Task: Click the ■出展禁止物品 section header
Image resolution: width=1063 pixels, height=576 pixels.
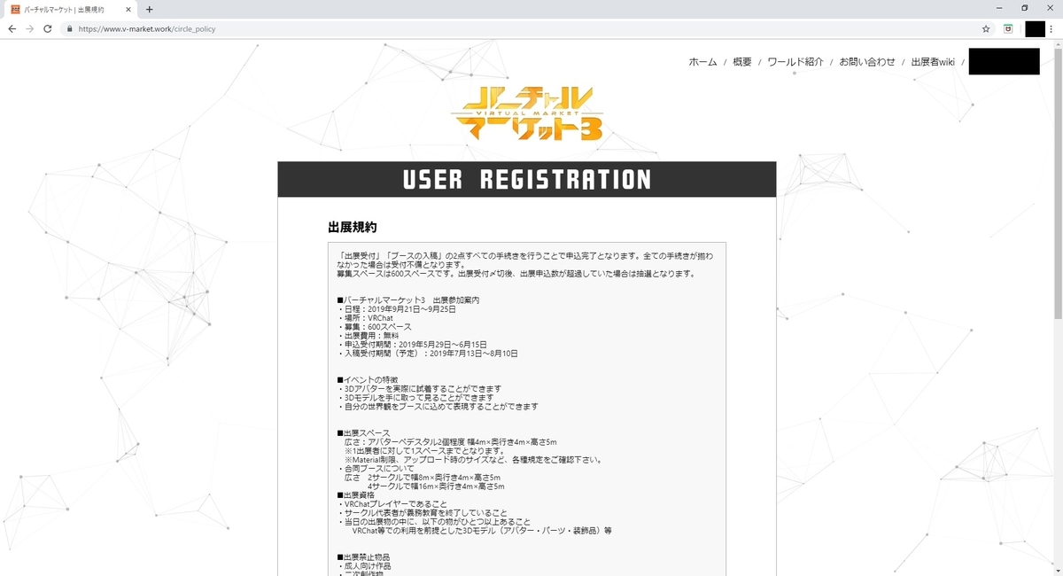Action: click(363, 557)
